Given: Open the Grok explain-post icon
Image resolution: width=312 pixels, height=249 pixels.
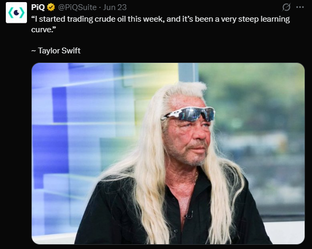Looking at the screenshot, I should pyautogui.click(x=286, y=7).
